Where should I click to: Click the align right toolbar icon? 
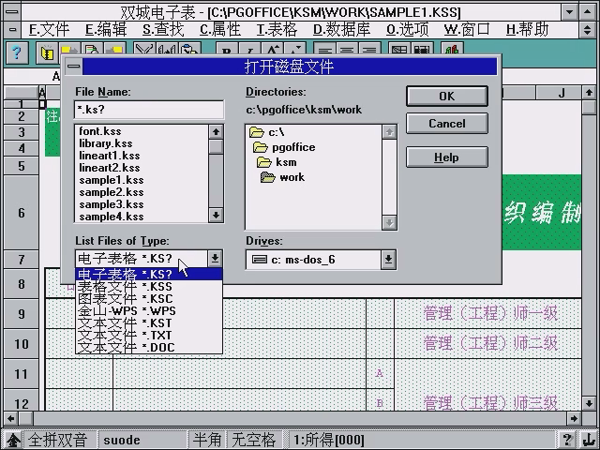368,50
